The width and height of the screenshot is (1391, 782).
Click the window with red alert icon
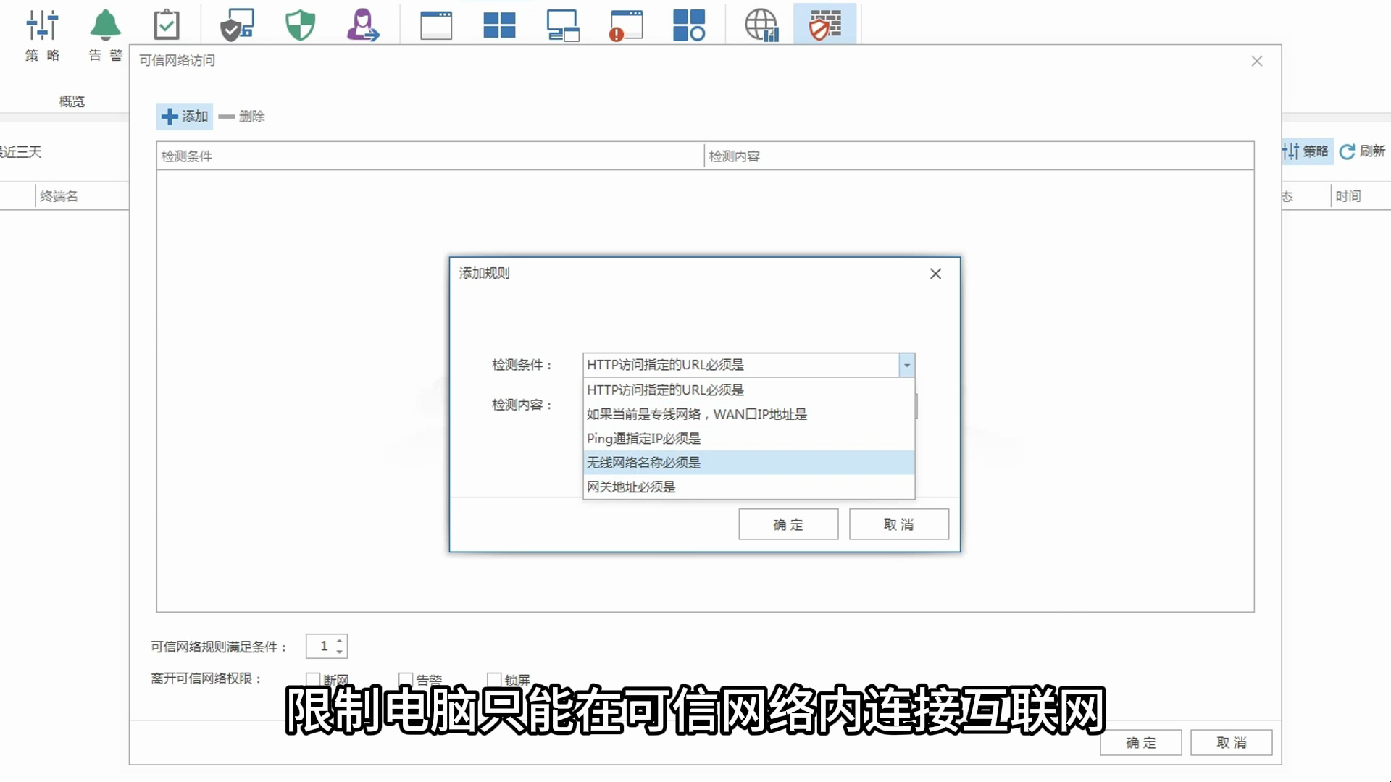(x=626, y=25)
